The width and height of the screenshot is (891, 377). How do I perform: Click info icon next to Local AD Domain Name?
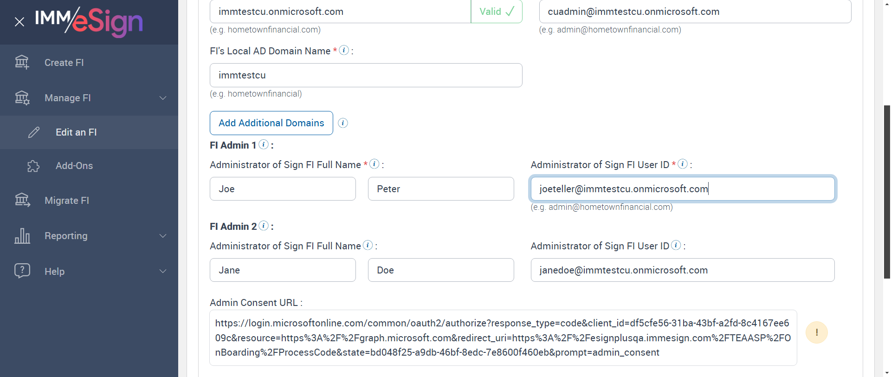tap(344, 50)
